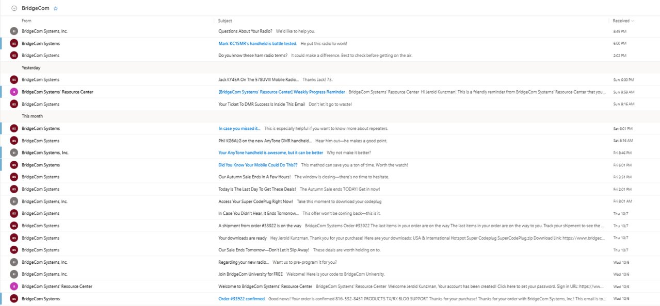Click gray avatar of 'Join BridgeCom University for FREE' email
The image size is (660, 306).
pos(14,274)
